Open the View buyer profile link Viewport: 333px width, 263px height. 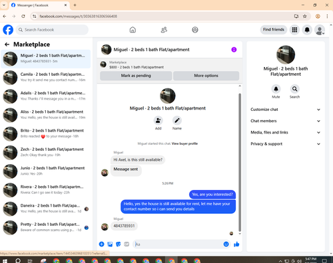click(184, 143)
